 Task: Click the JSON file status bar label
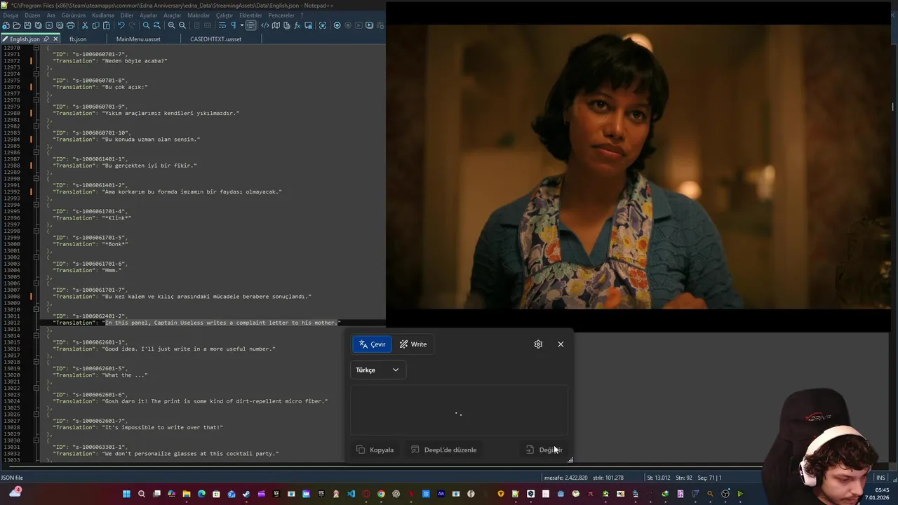tap(12, 478)
